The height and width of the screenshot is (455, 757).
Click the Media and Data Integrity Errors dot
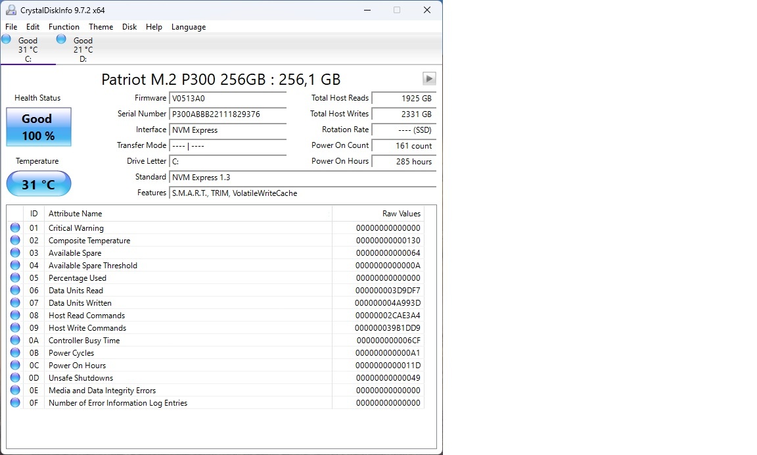pos(15,390)
